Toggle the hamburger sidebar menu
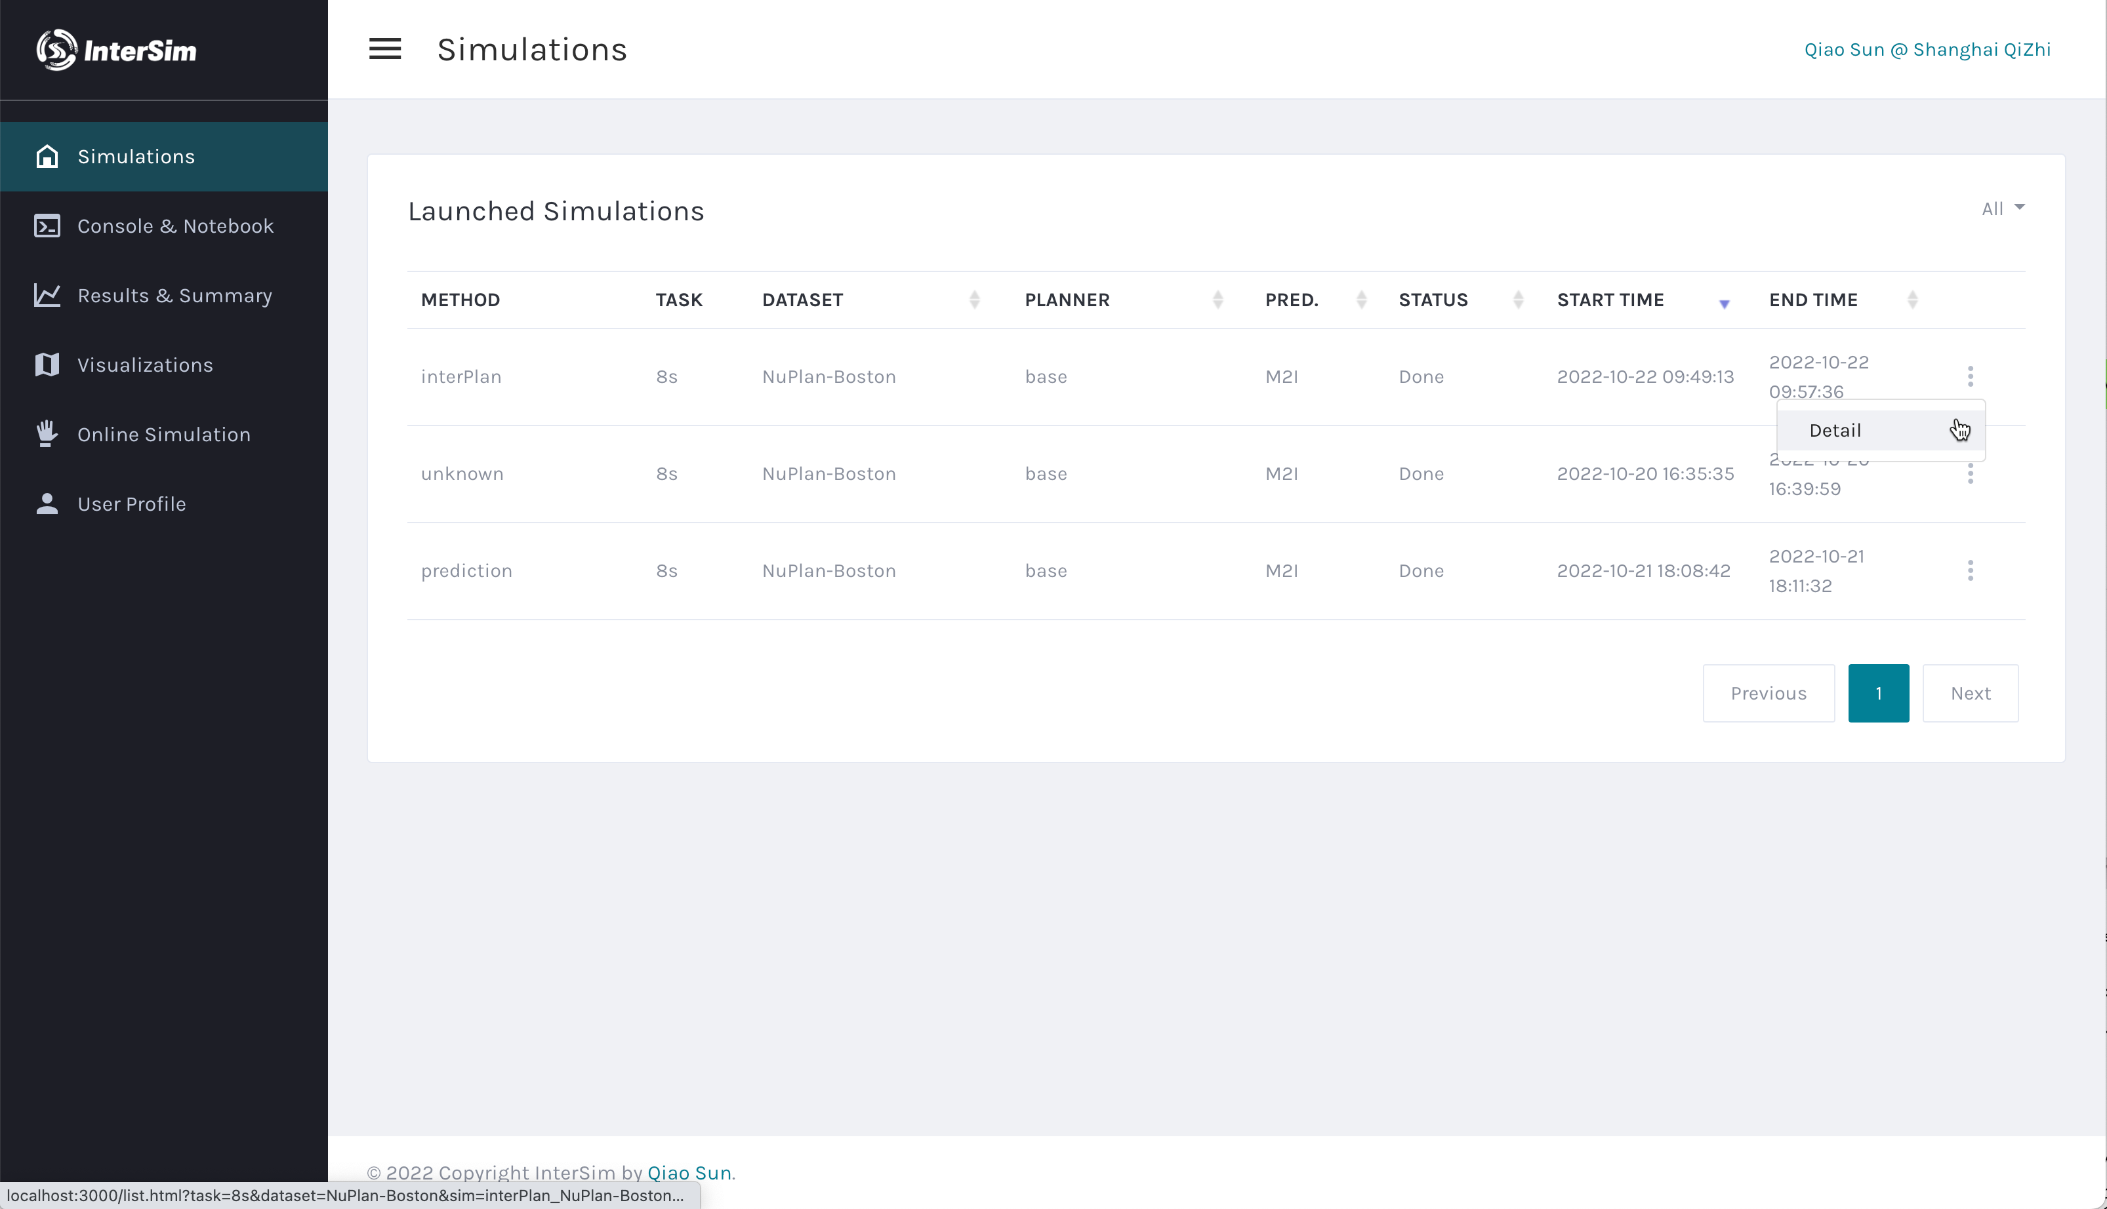The height and width of the screenshot is (1209, 2107). (x=384, y=49)
